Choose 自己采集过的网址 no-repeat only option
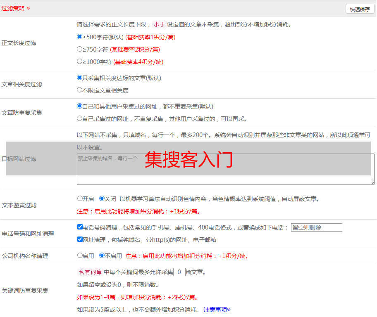The height and width of the screenshot is (317, 377). (x=80, y=118)
